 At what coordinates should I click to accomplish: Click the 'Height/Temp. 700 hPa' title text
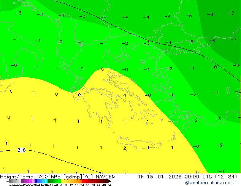click(x=31, y=177)
